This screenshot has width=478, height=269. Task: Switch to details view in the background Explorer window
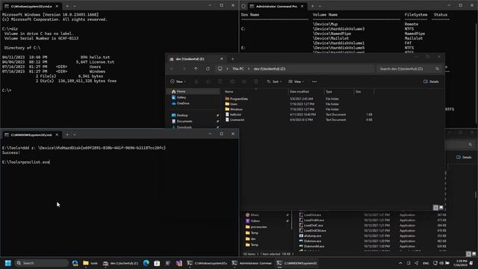coord(468,254)
